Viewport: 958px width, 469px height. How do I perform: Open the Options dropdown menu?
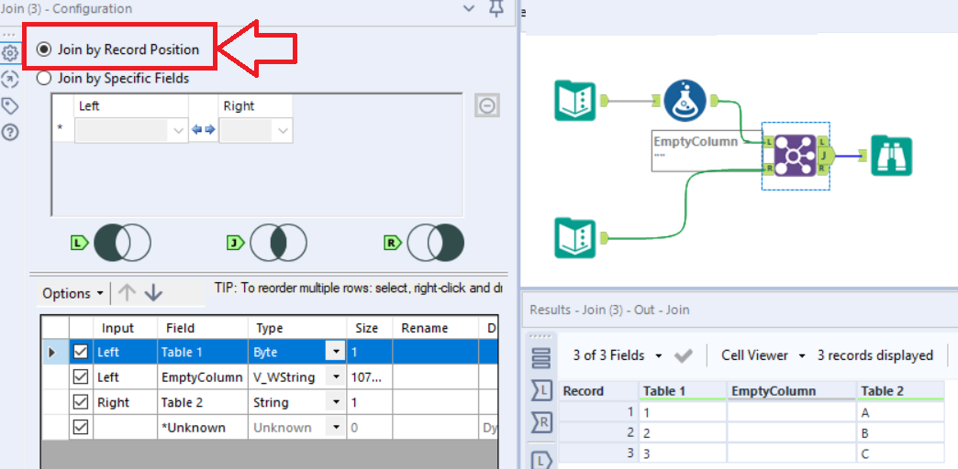coord(72,293)
